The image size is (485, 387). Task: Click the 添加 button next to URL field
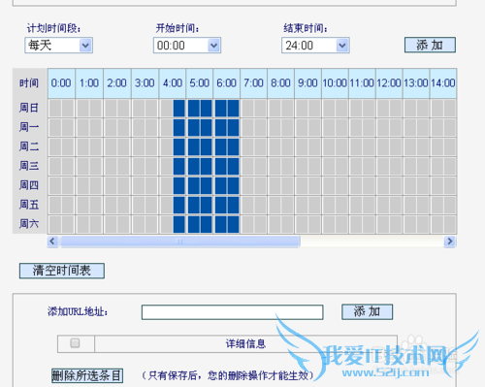367,311
